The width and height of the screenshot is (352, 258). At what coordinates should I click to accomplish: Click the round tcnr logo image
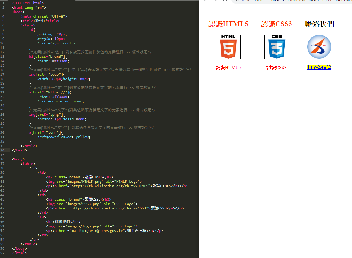pos(319,47)
